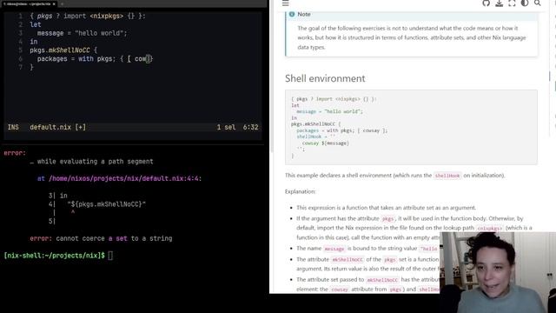556x313 pixels.
Task: Click editor line 3 message = "hello world"
Action: coord(82,33)
